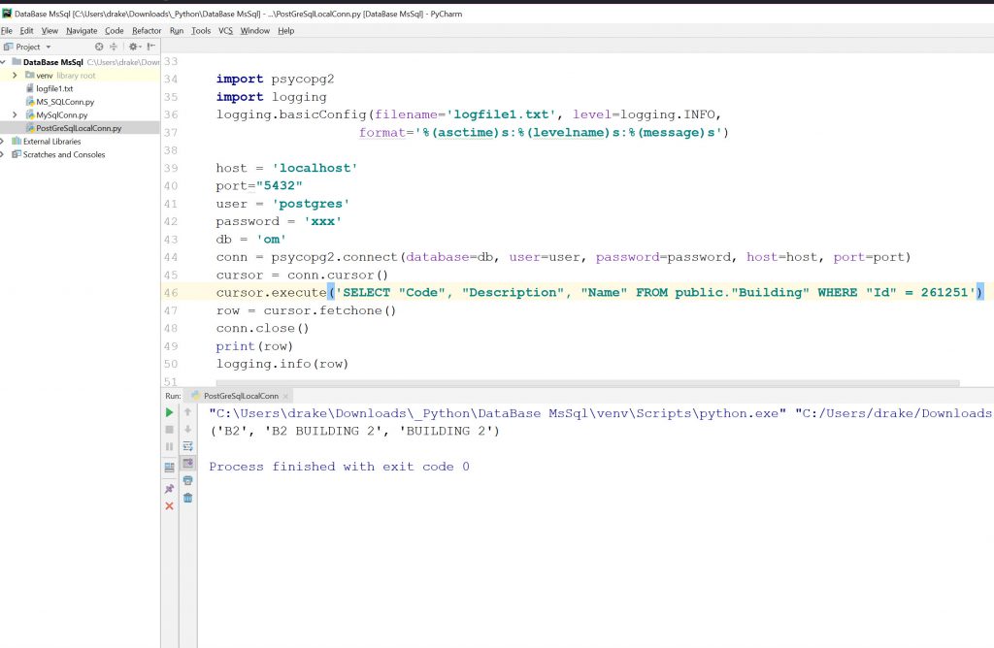This screenshot has height=648, width=994.
Task: Open the VCS menu
Action: [225, 31]
